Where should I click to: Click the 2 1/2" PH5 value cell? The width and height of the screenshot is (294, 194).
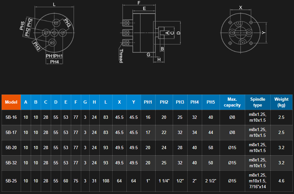click(x=211, y=181)
